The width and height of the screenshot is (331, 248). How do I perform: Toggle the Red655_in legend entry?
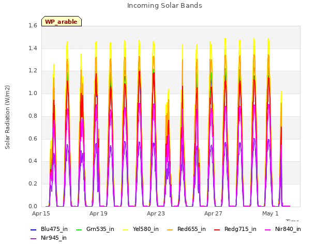pos(186,229)
